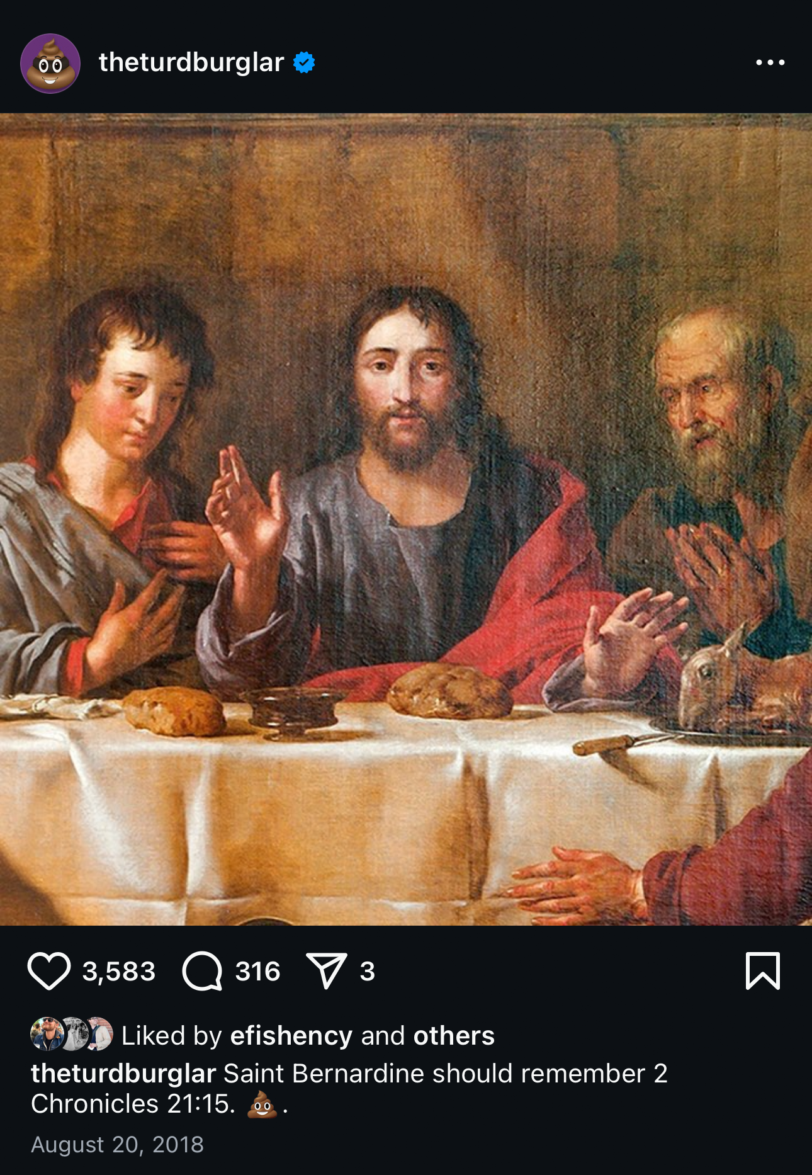Open comments via the speech bubble icon
Viewport: 812px width, 1175px height.
click(x=202, y=971)
